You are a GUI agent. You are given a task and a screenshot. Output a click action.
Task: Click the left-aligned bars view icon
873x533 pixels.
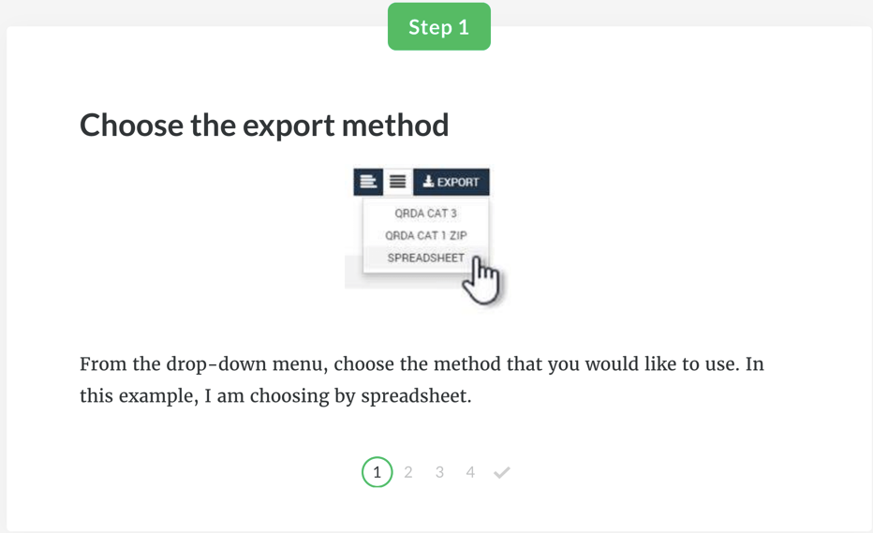coord(368,182)
